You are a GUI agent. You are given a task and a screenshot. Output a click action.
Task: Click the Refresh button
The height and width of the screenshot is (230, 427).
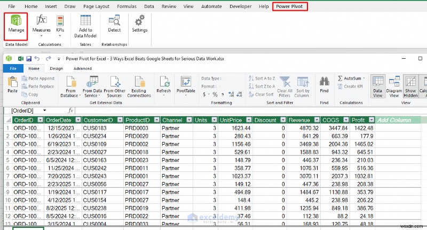[x=164, y=86]
